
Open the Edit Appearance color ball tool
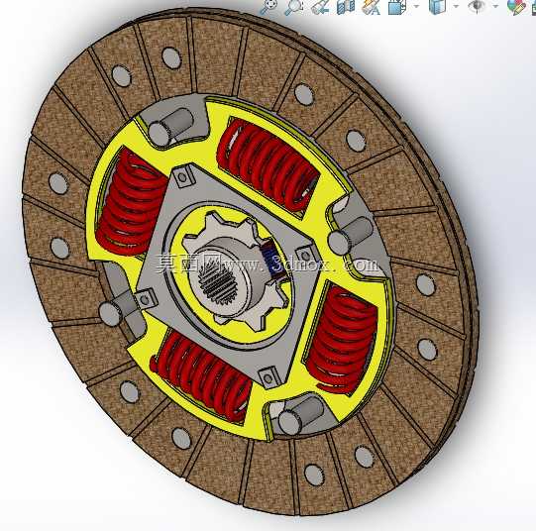click(x=516, y=7)
